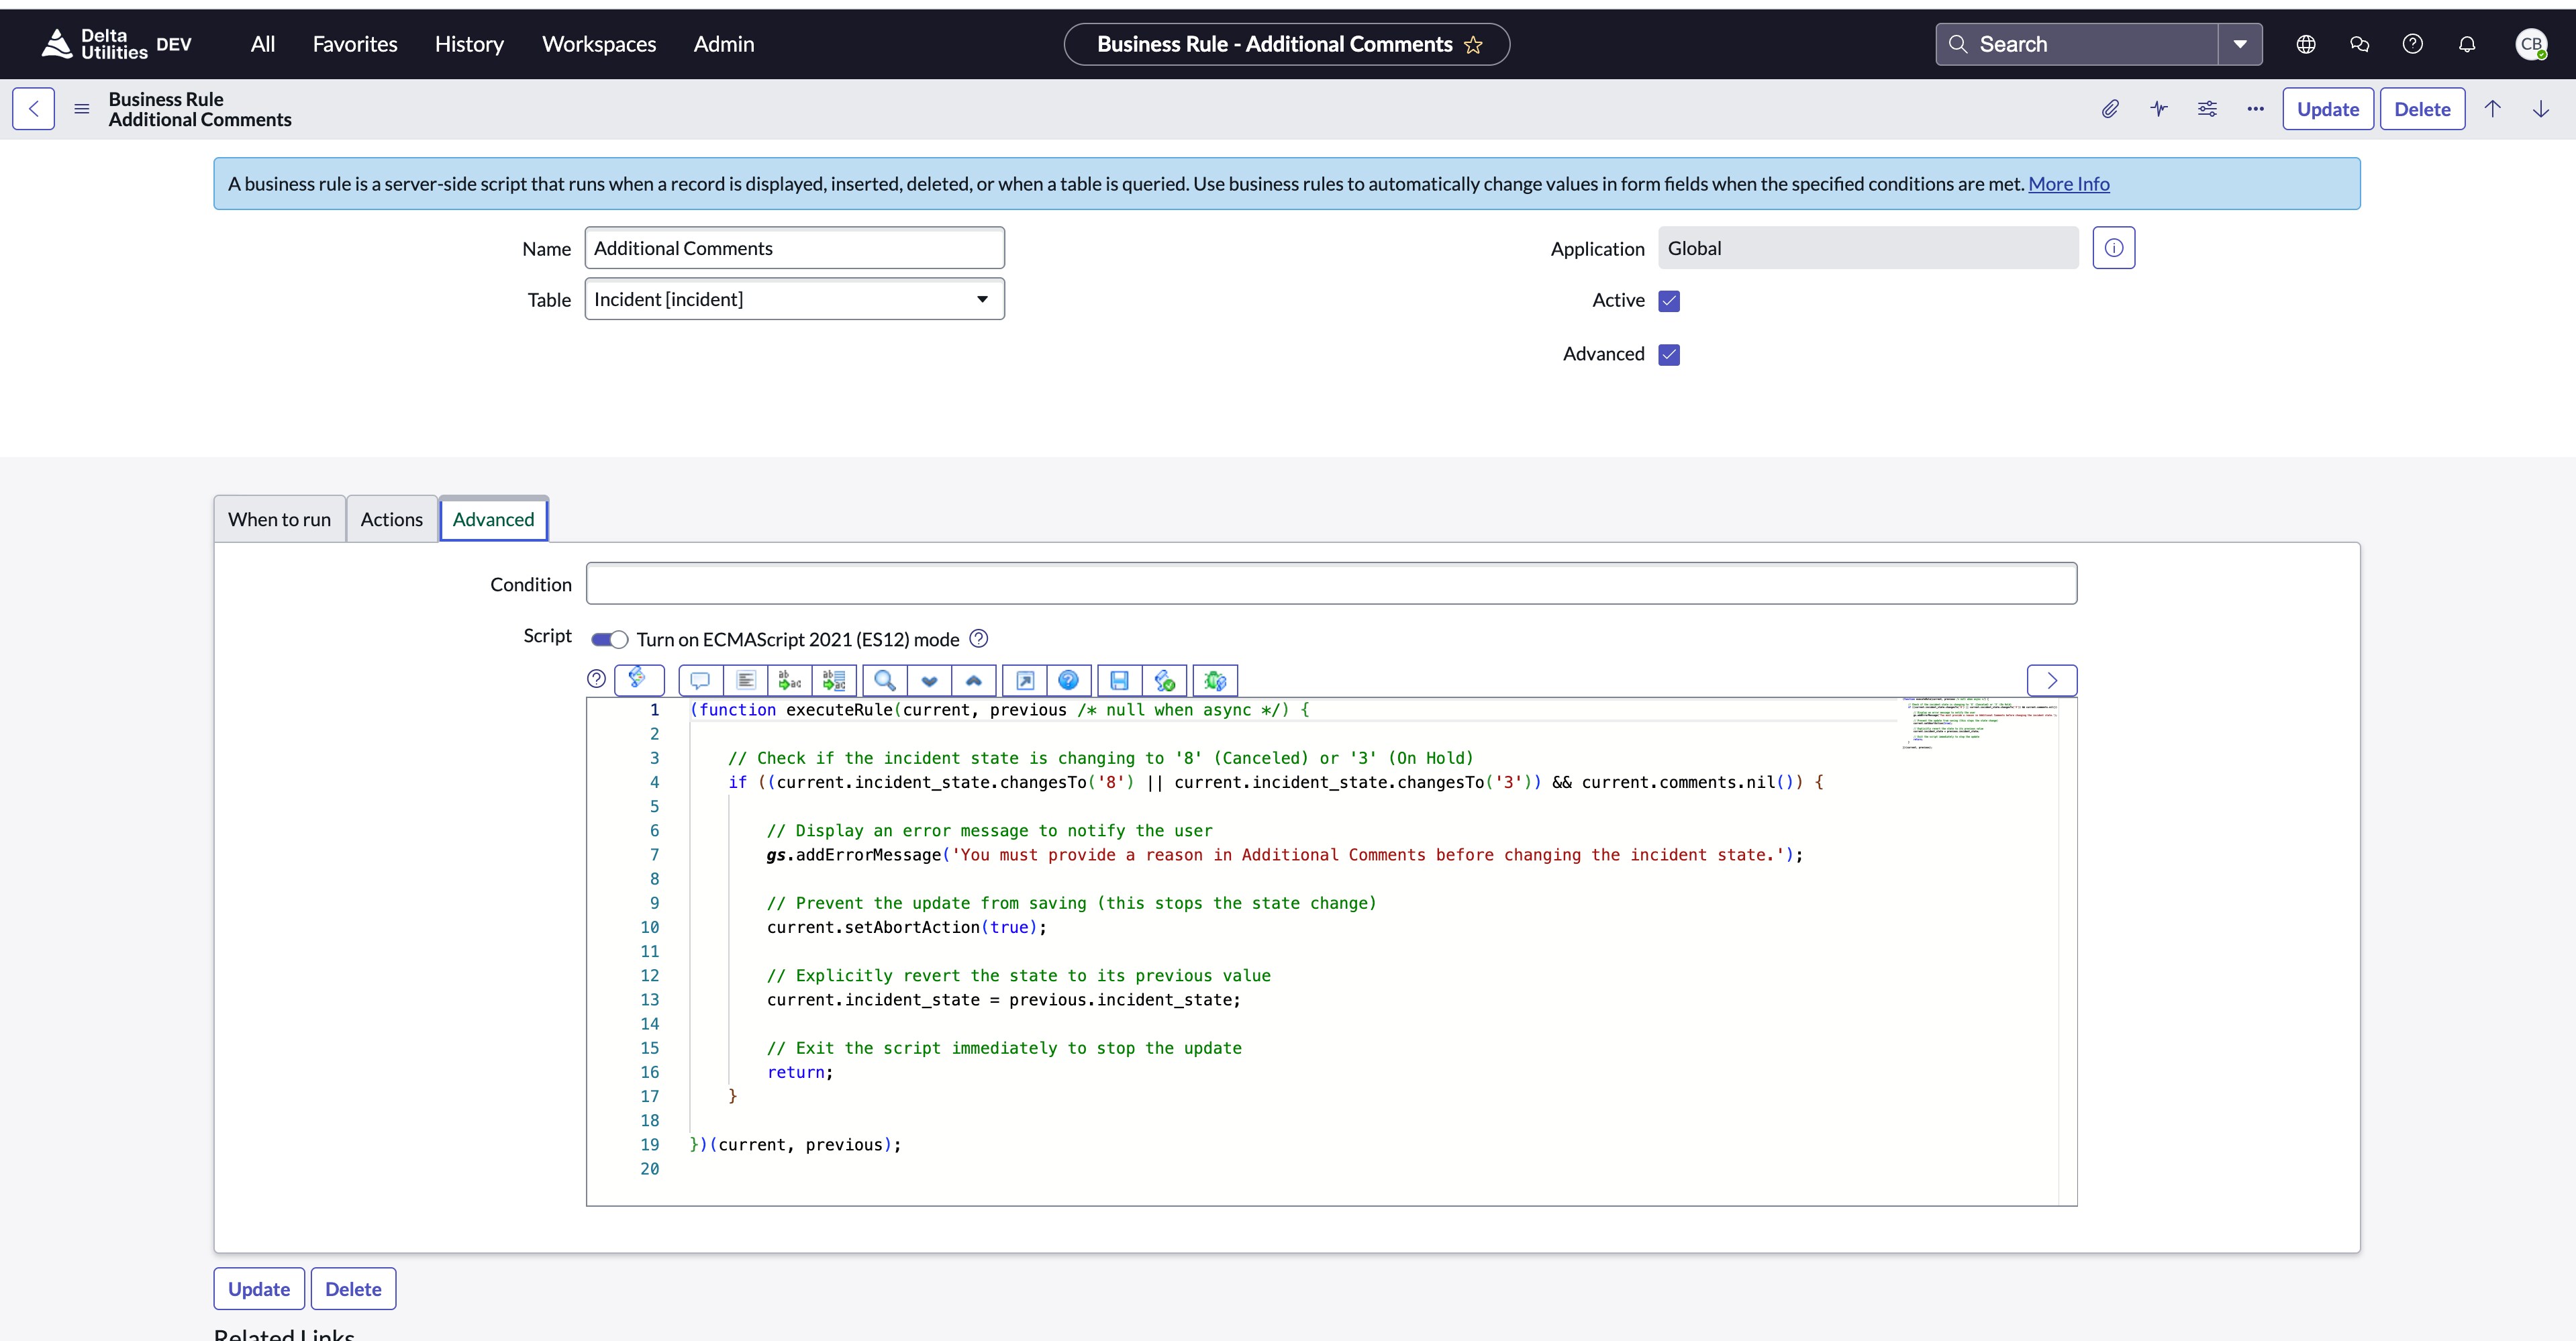Screen dimensions: 2576x1341
Task: Open the form personalization sliders icon
Action: pos(2207,109)
